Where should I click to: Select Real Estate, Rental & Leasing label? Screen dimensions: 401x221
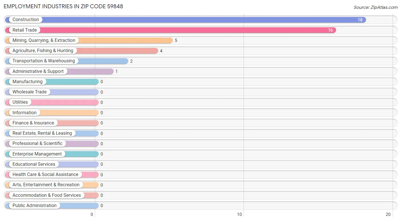(x=42, y=133)
